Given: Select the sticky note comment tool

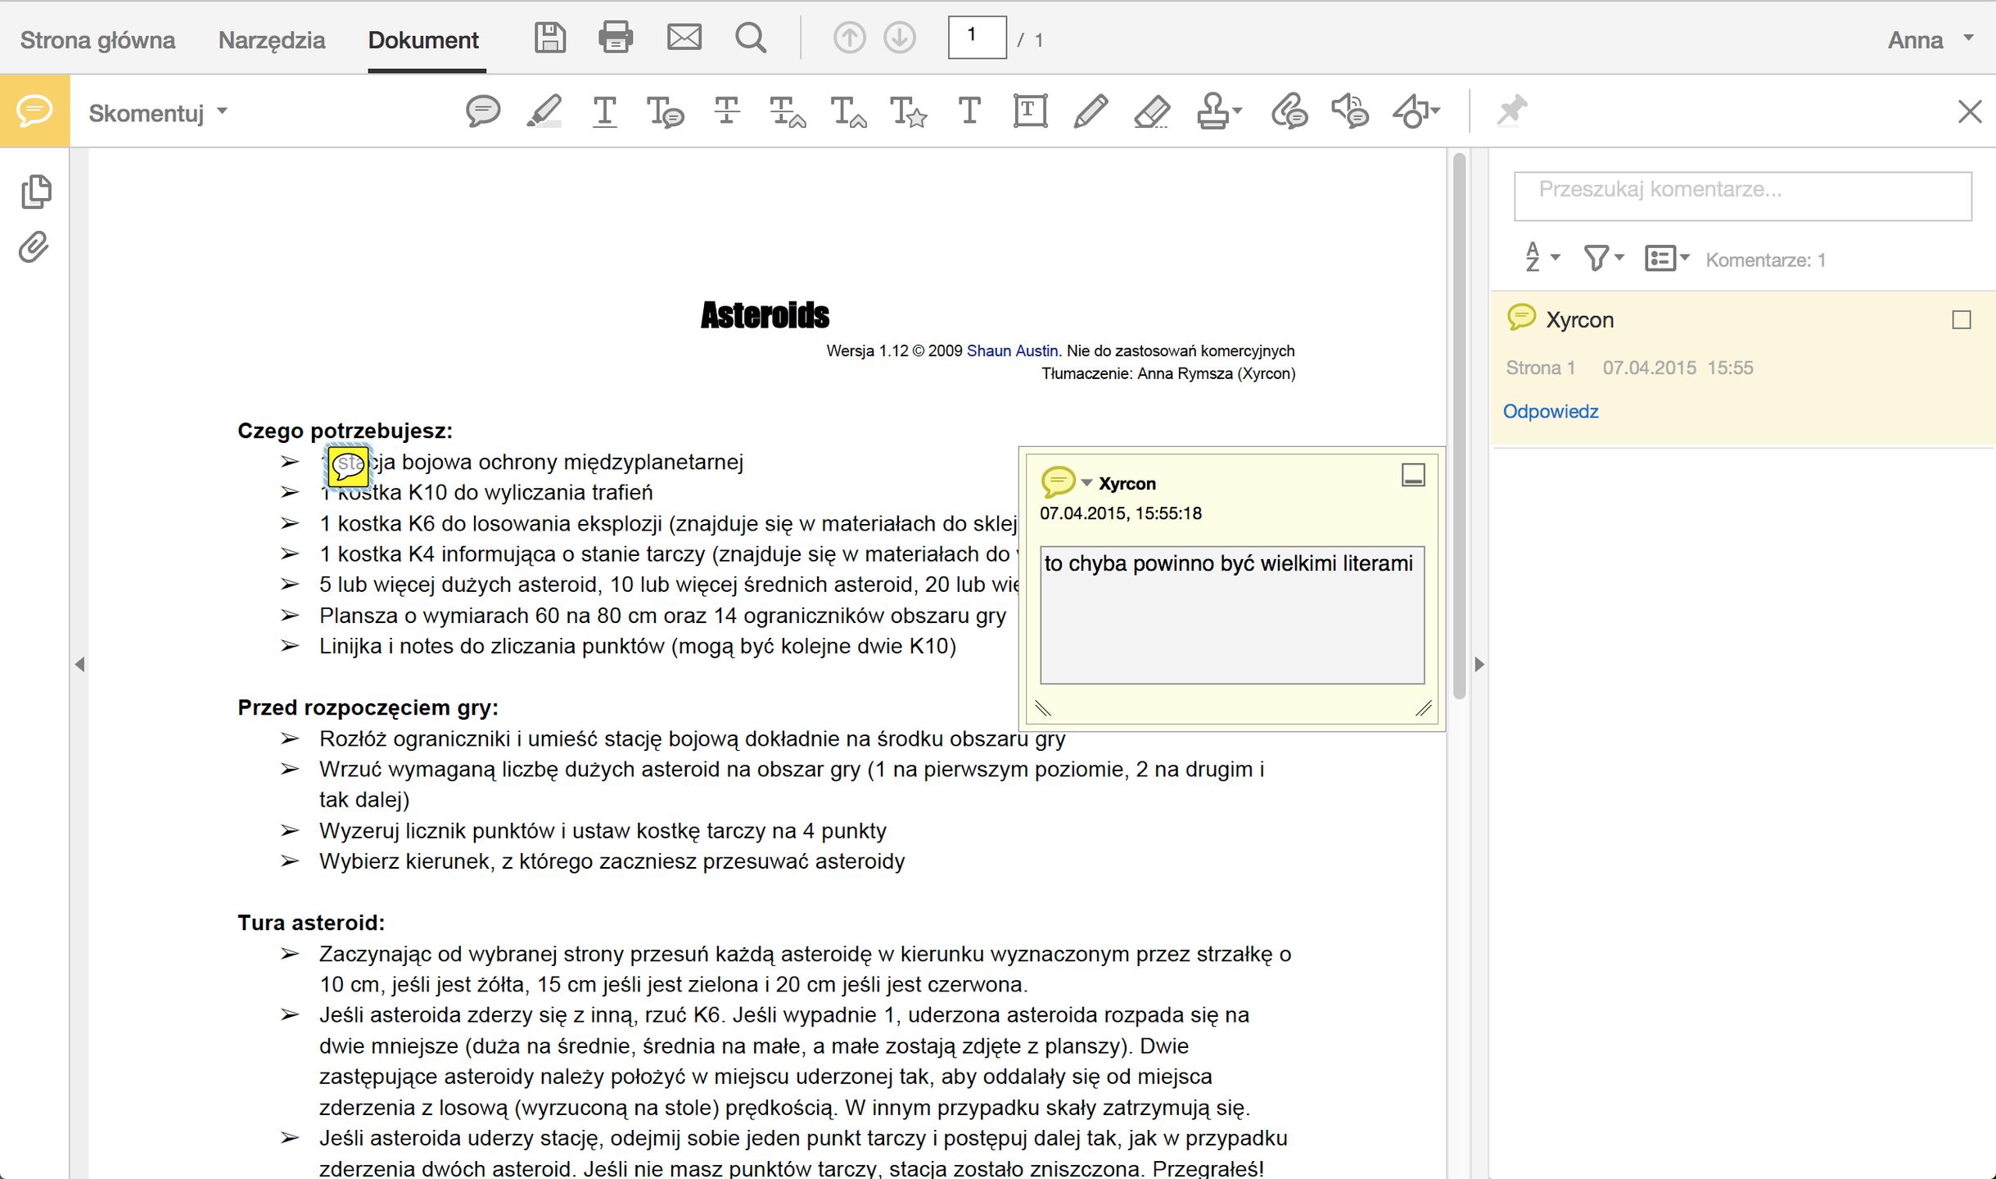Looking at the screenshot, I should (483, 111).
